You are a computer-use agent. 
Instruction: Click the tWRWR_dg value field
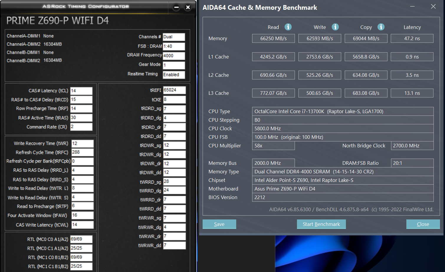(175, 227)
